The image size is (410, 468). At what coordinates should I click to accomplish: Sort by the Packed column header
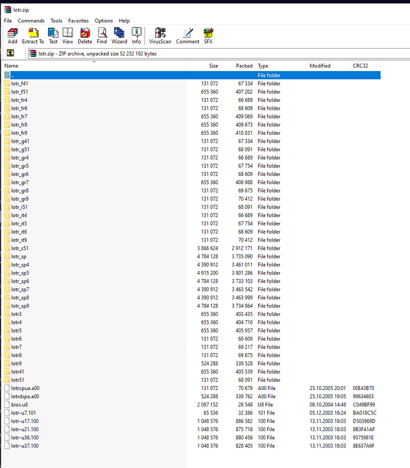238,66
